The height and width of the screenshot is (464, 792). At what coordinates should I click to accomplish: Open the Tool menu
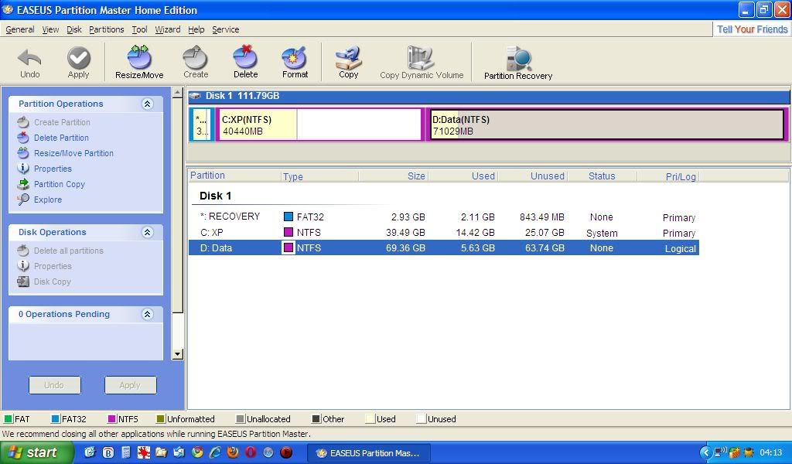coord(139,29)
